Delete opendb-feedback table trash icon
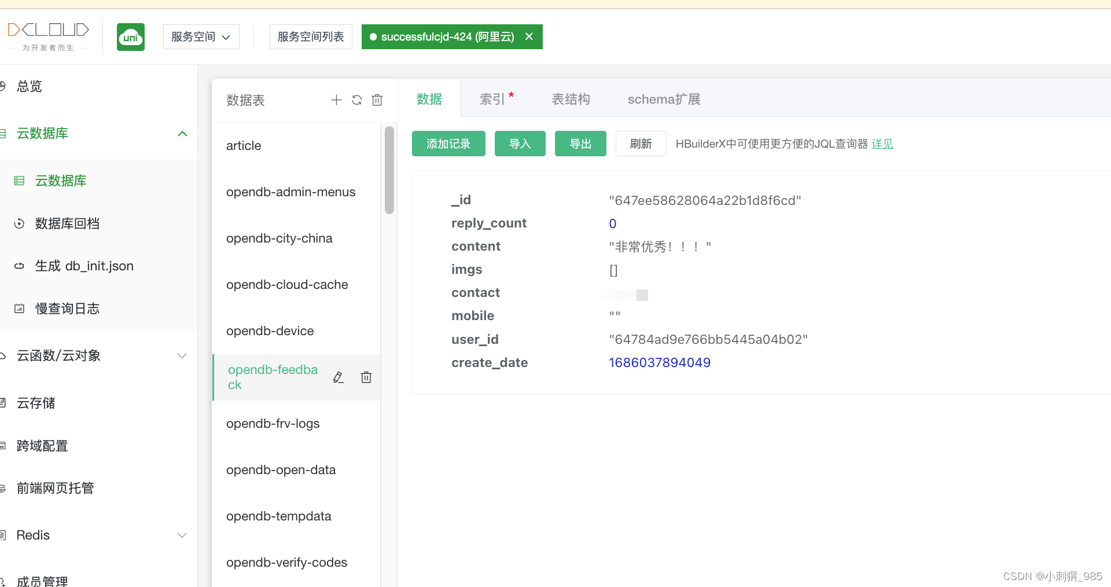This screenshot has width=1111, height=587. tap(366, 377)
